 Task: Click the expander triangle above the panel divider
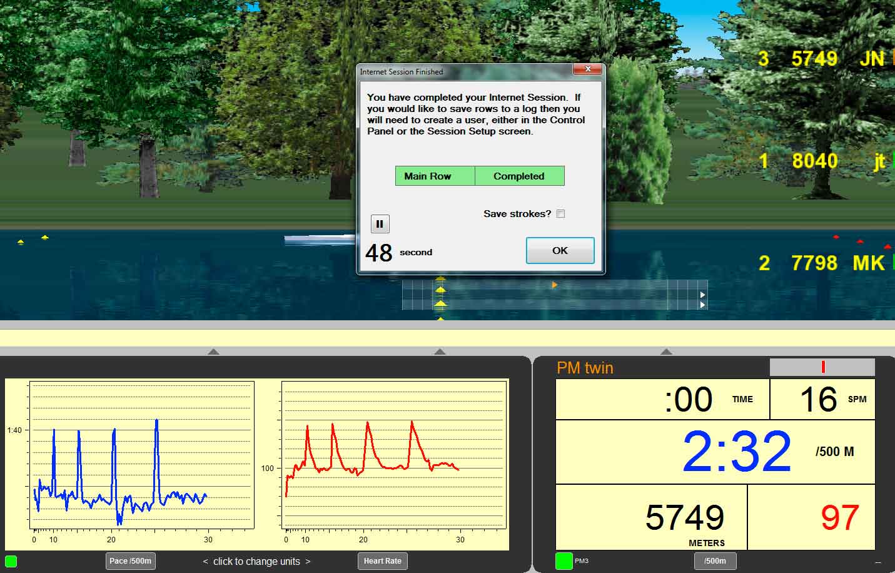click(440, 352)
